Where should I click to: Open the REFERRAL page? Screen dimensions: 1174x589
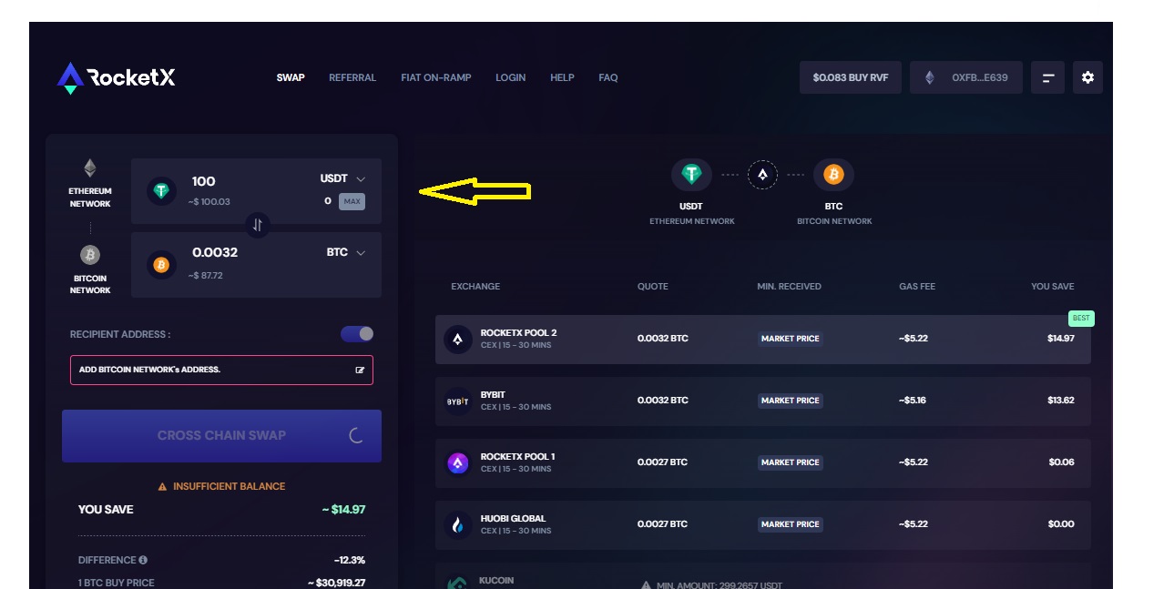click(352, 77)
